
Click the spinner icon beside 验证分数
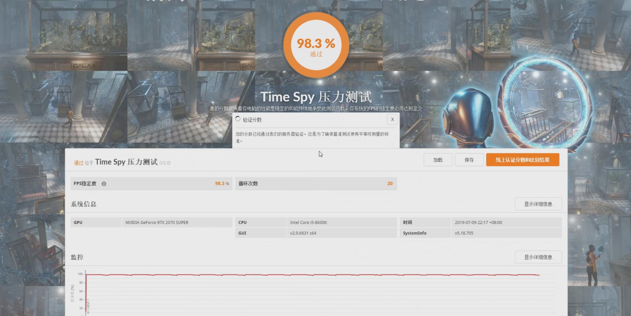tap(238, 119)
